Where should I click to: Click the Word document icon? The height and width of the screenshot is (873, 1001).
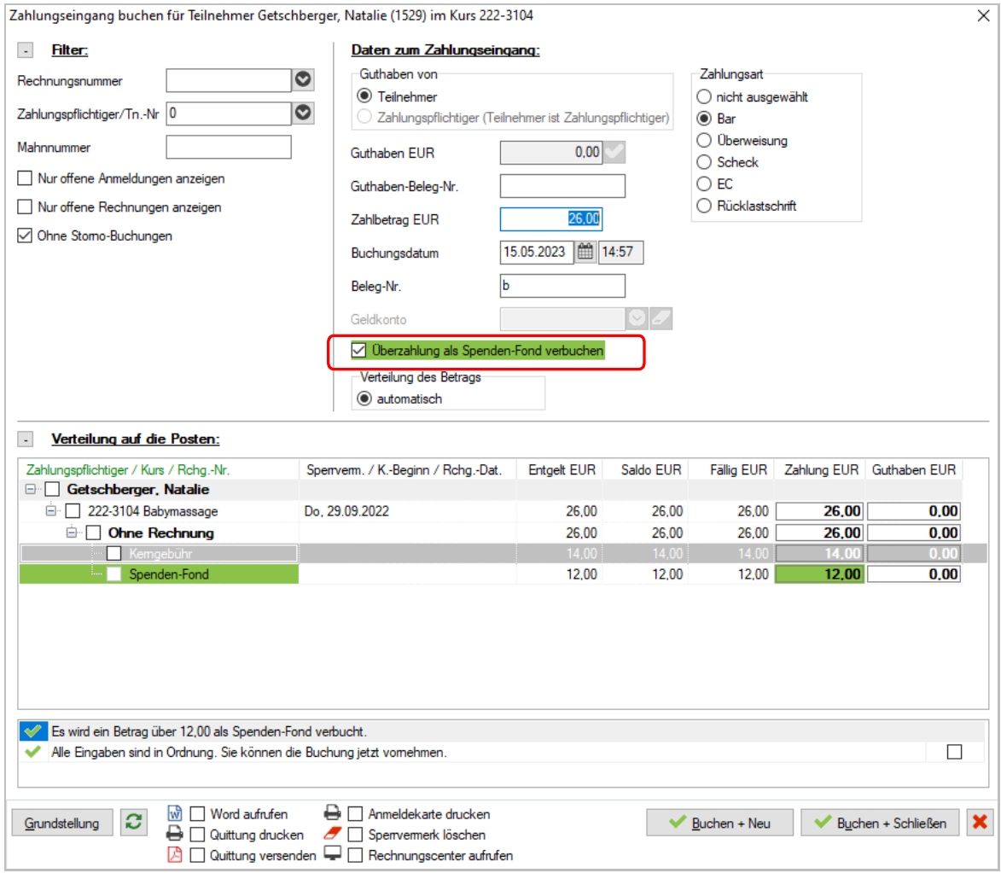[174, 813]
